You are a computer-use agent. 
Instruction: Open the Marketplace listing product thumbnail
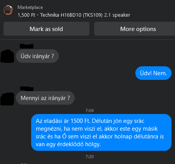(8, 10)
